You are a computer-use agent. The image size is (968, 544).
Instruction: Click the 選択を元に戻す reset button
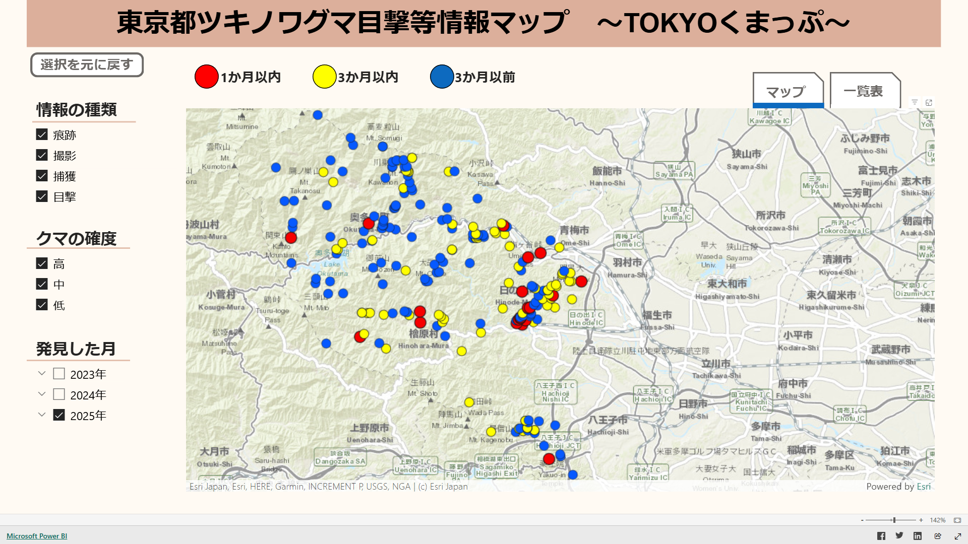(x=87, y=65)
